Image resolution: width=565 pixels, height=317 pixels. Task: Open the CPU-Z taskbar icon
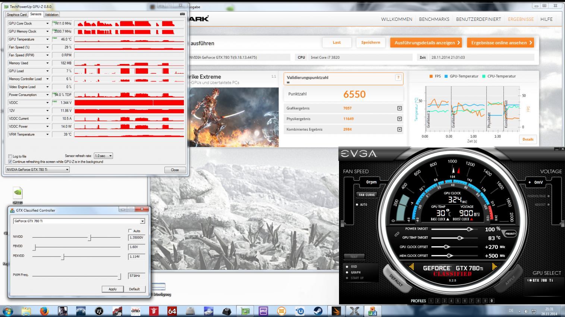point(263,311)
